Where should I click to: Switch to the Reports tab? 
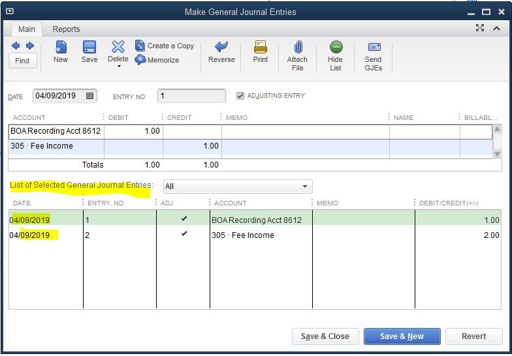pos(67,29)
